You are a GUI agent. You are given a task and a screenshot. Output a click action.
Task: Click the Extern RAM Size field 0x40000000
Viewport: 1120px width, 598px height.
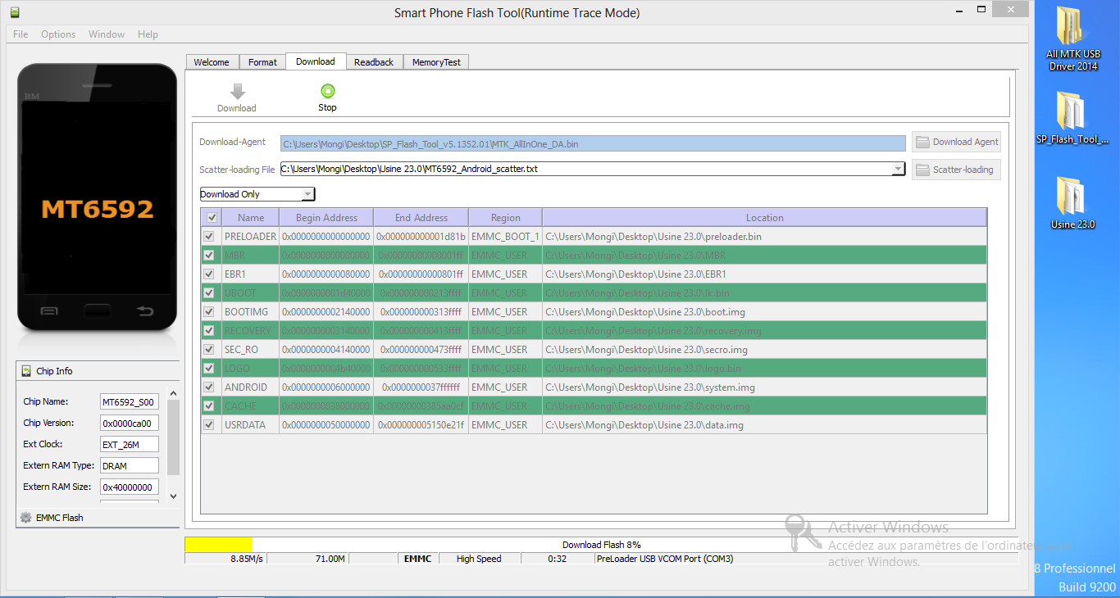tap(129, 487)
